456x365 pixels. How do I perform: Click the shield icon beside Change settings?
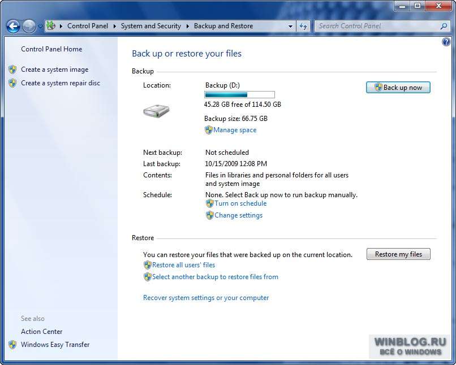210,215
